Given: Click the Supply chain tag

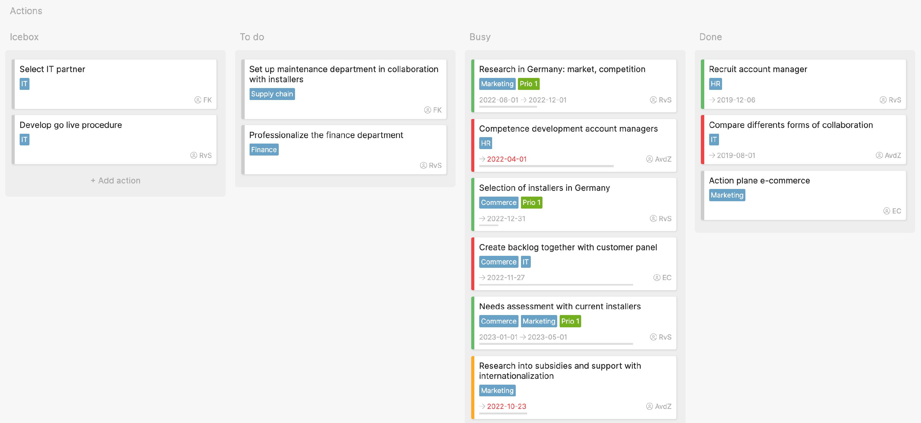Looking at the screenshot, I should (x=272, y=94).
